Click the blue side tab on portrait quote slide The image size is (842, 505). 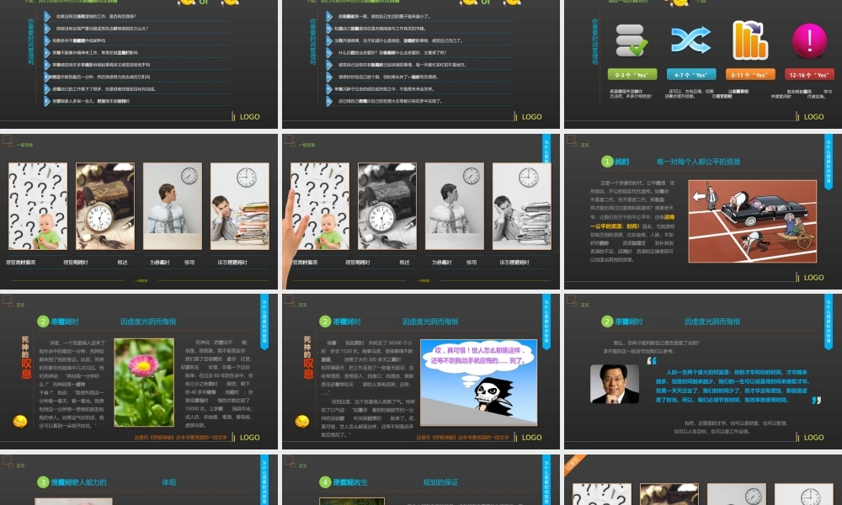click(x=829, y=322)
